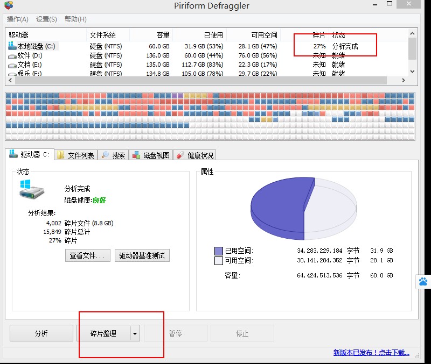Click the 停止 button
This screenshot has width=431, height=364.
[242, 333]
